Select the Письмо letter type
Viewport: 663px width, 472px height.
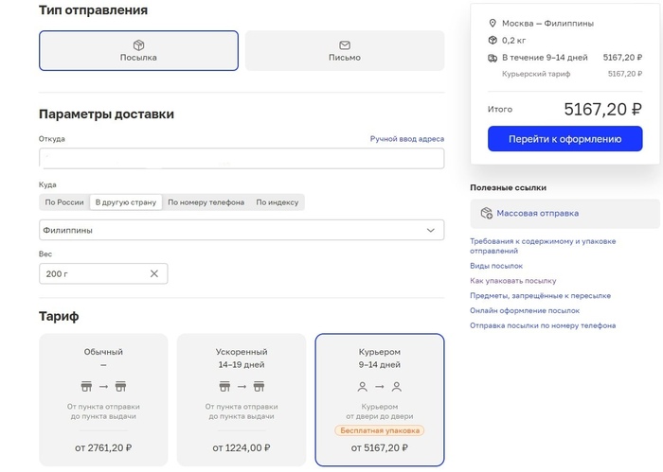point(345,51)
